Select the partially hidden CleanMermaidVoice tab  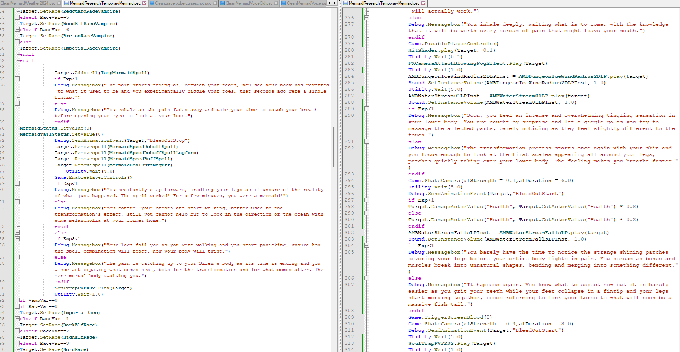(x=304, y=3)
